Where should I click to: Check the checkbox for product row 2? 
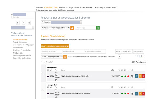click(x=42, y=90)
